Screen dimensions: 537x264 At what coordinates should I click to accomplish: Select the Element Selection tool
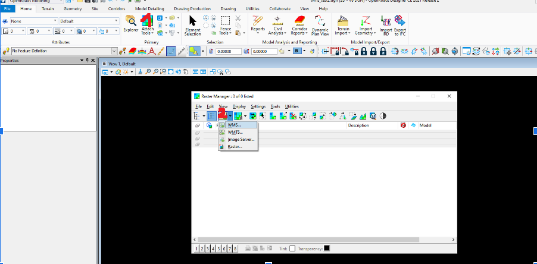[x=192, y=26]
